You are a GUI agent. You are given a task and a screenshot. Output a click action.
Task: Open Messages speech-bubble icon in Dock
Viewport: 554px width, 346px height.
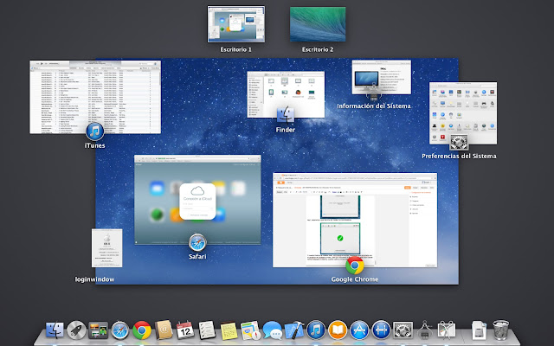(x=273, y=330)
